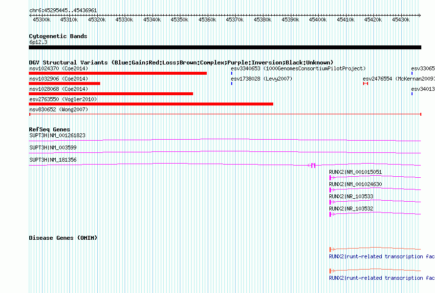
Task: Click the nsv830652 (Wong2007) variant label
Action: click(x=59, y=109)
